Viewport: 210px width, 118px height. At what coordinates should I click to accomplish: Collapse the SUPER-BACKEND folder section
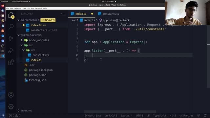19,35
